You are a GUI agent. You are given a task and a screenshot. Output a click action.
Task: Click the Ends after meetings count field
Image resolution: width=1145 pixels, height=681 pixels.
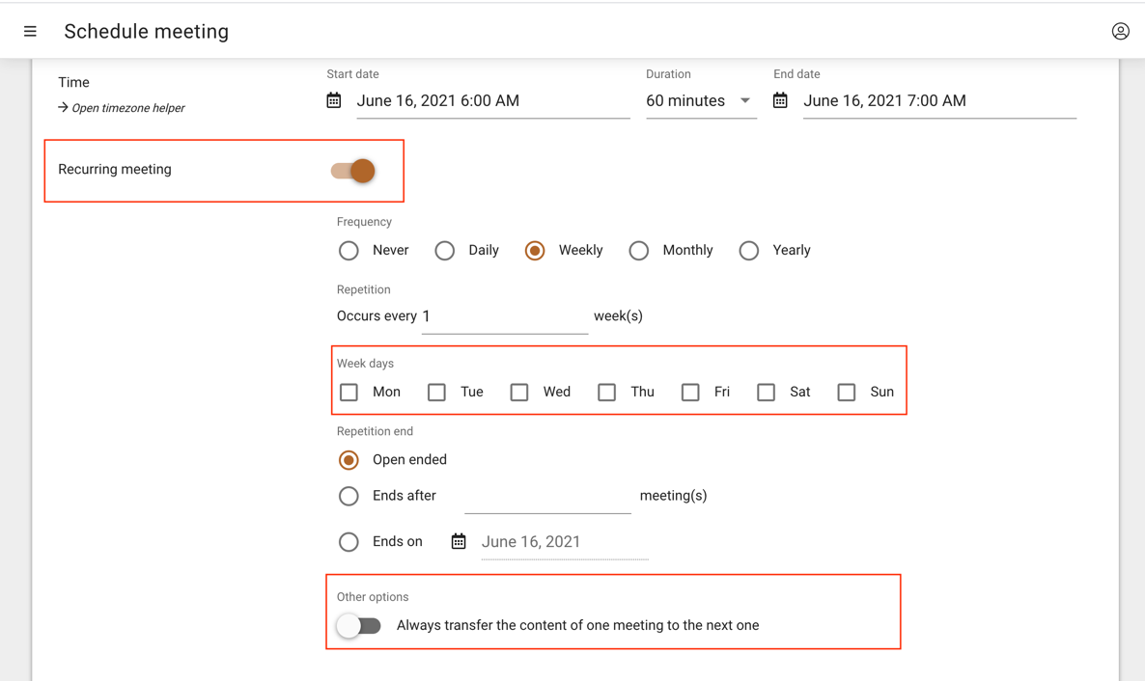[x=547, y=497]
